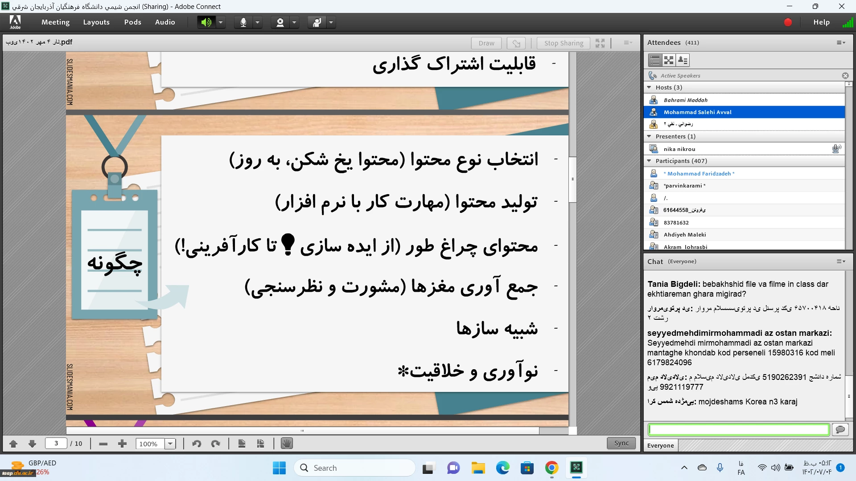Viewport: 856px width, 481px height.
Task: Open the Pods menu
Action: pos(132,22)
